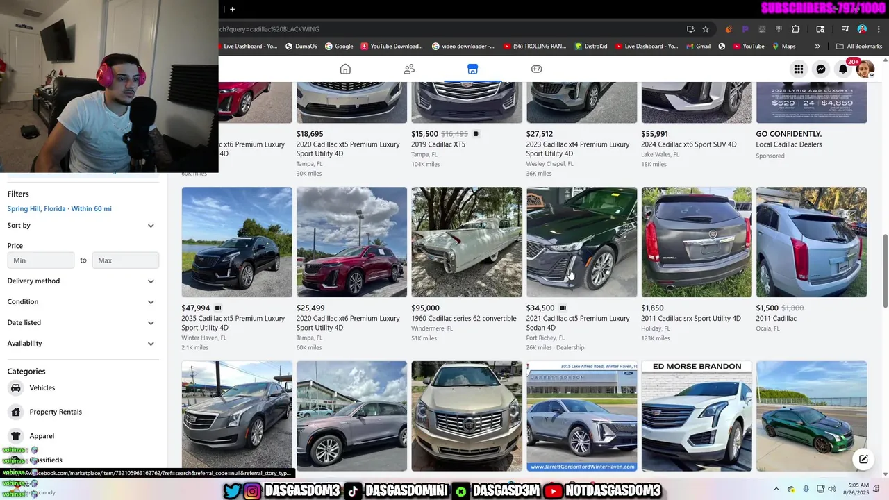This screenshot has width=889, height=500.
Task: Bookmark this page with the star icon
Action: coord(706,29)
